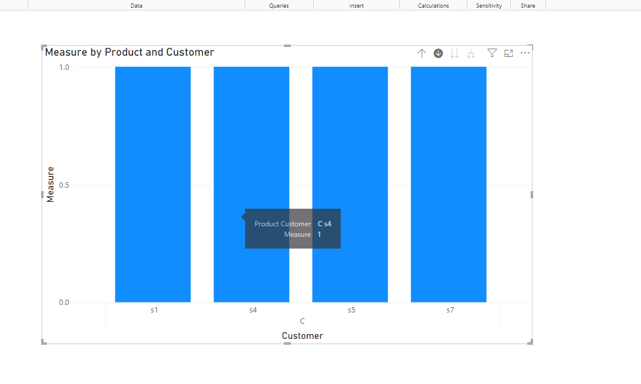Select the s1 blue bar
The image size is (641, 384).
pos(153,184)
